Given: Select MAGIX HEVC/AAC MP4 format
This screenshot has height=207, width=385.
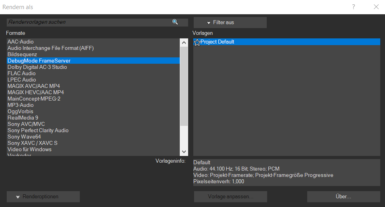Looking at the screenshot, I should pyautogui.click(x=36, y=92).
